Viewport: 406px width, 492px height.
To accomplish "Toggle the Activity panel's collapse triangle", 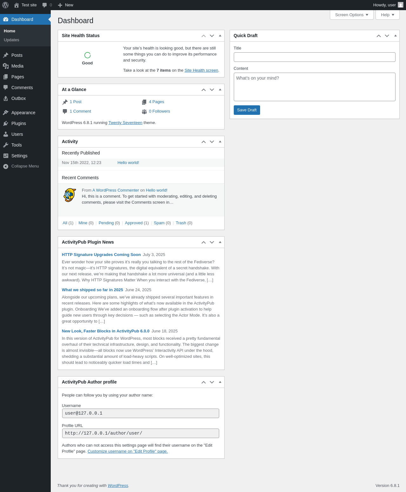I will click(x=220, y=141).
